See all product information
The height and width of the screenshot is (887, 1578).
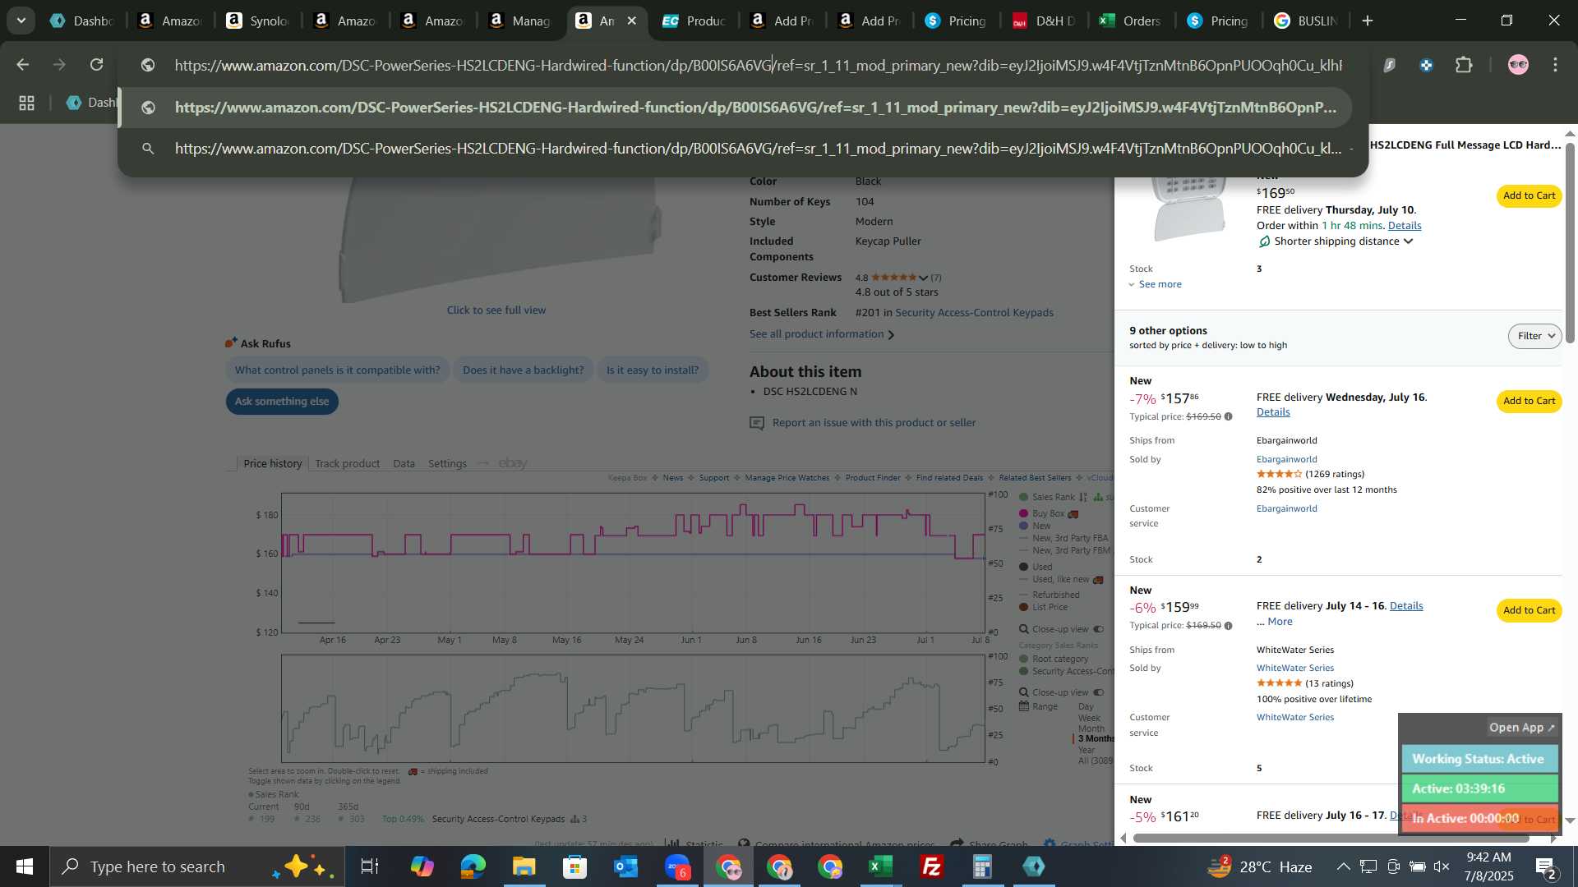821,334
